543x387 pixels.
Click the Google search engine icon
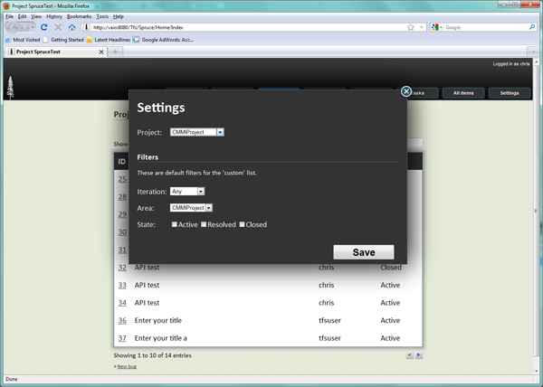(x=435, y=27)
